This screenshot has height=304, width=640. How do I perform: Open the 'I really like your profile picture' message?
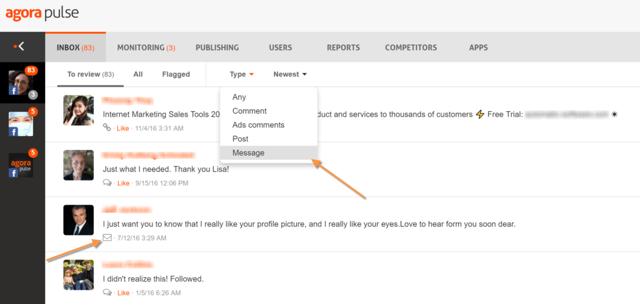point(309,224)
